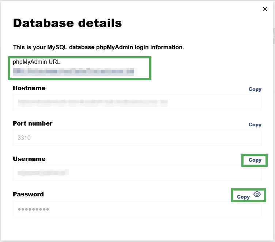Viewport: 275px width, 242px height.
Task: Click the 'Hostname' label
Action: click(29, 88)
